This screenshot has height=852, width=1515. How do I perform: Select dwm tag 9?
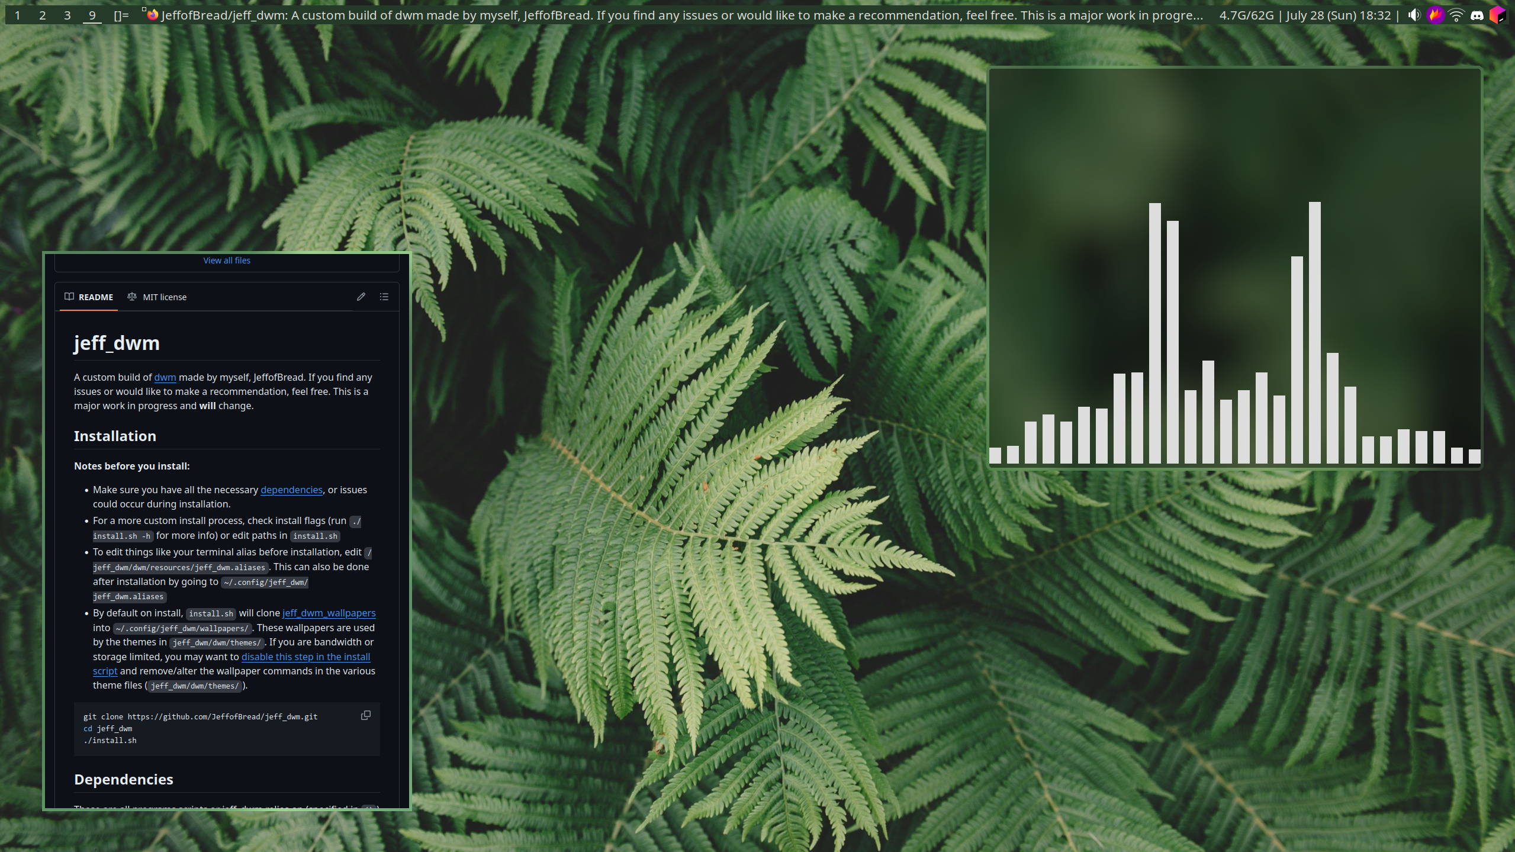[92, 15]
